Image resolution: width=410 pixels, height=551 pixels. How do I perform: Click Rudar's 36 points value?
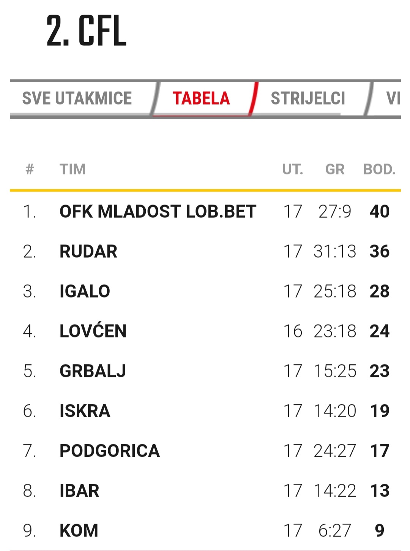tap(380, 252)
